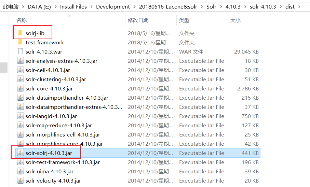
Task: Expand the chevron after 20180516-Lucene&solr
Action: point(202,7)
